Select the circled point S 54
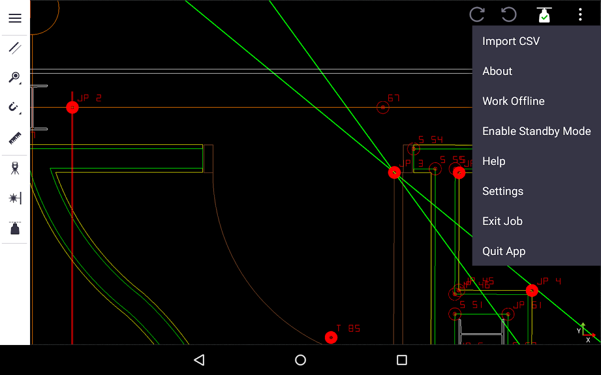The image size is (601, 375). (x=413, y=149)
